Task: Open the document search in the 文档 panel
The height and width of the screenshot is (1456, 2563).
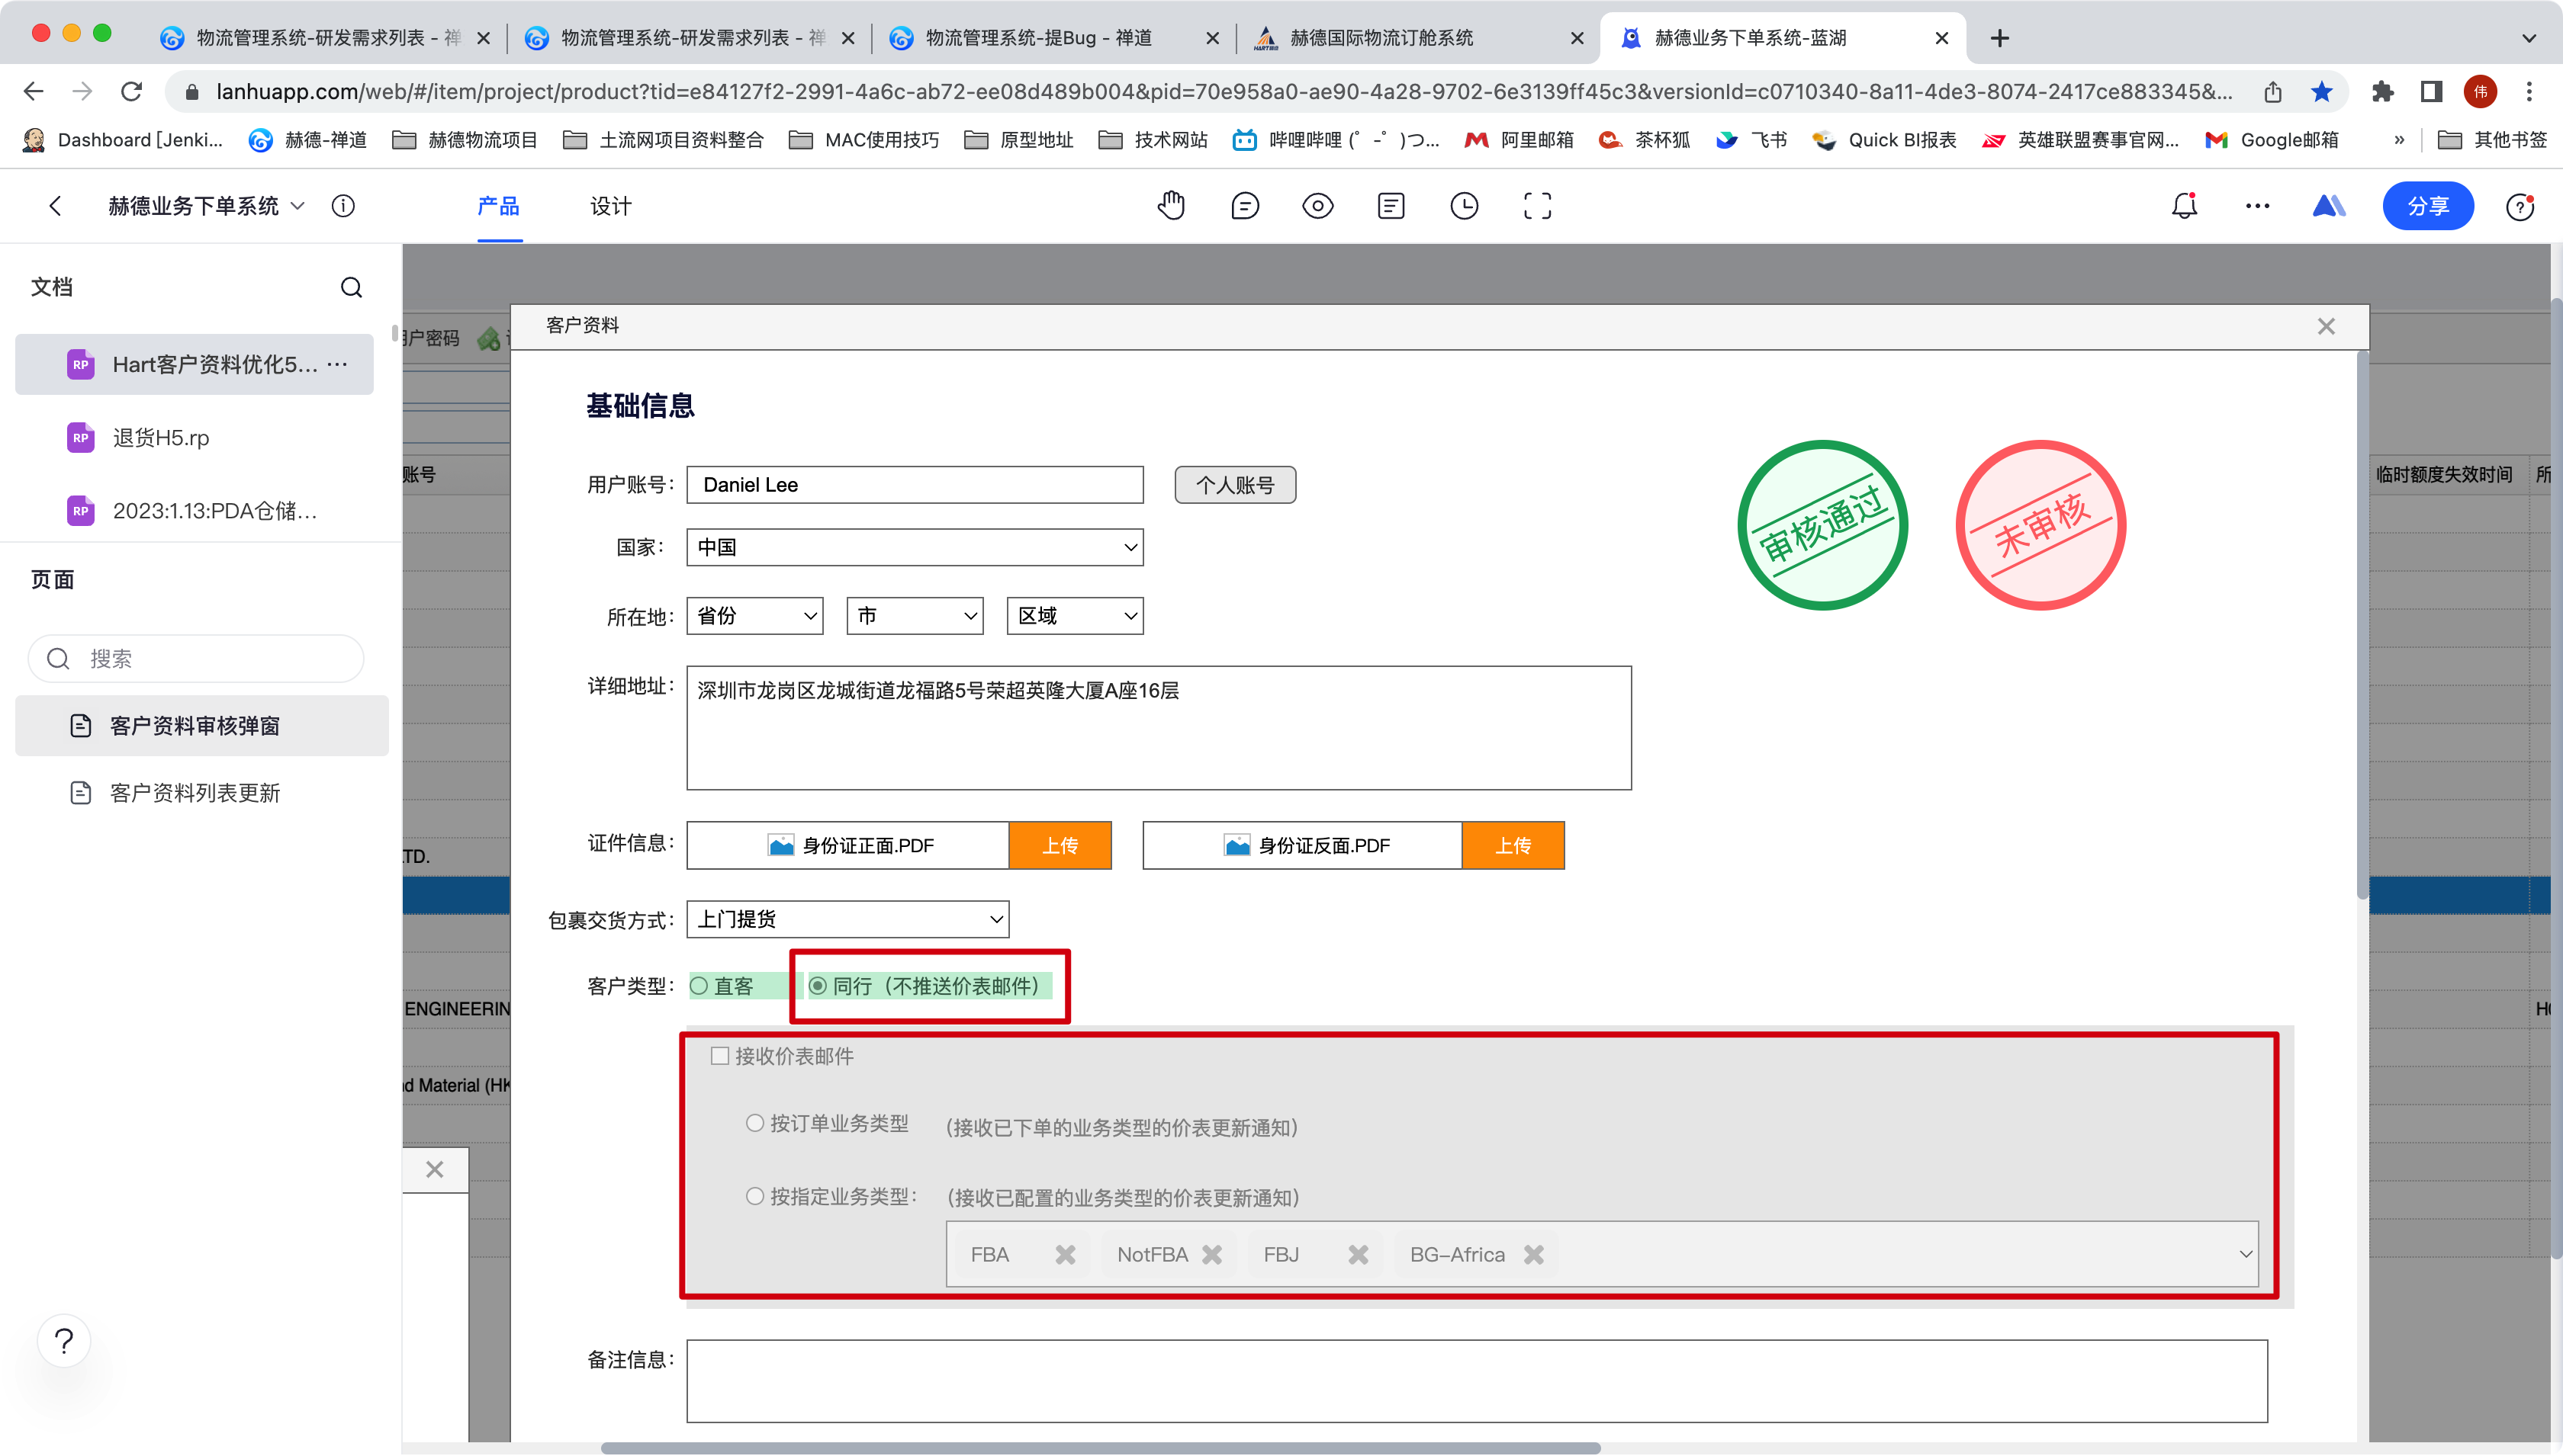Action: [350, 287]
